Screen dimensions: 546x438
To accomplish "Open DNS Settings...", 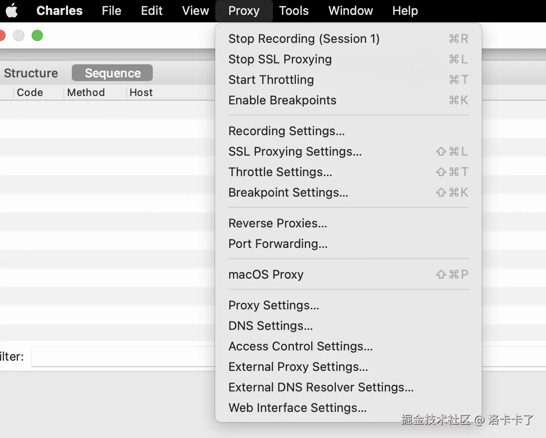I will pos(348,326).
